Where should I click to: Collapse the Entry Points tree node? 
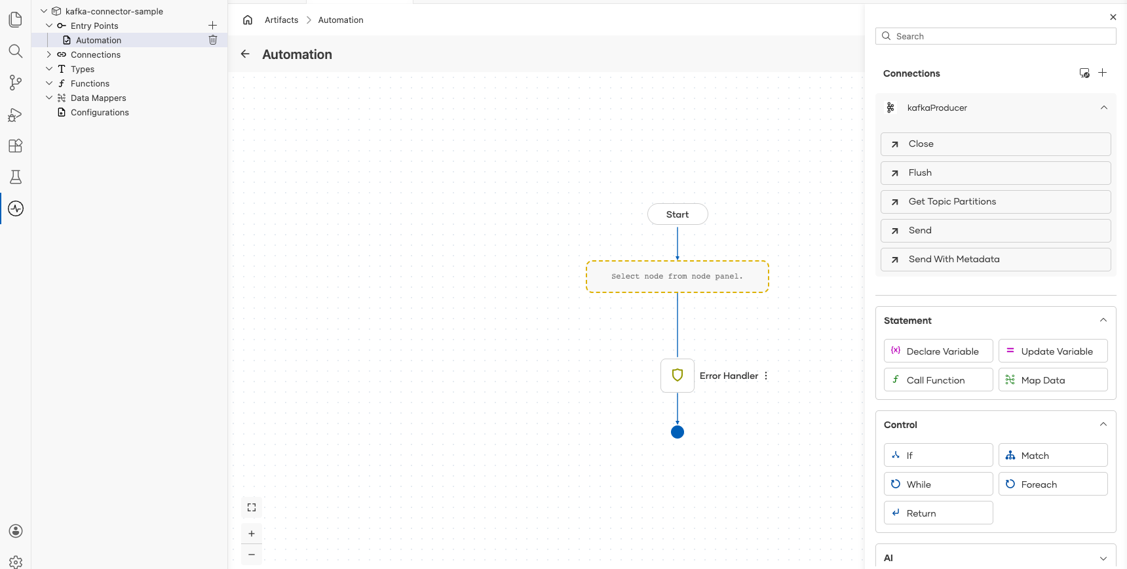(49, 26)
